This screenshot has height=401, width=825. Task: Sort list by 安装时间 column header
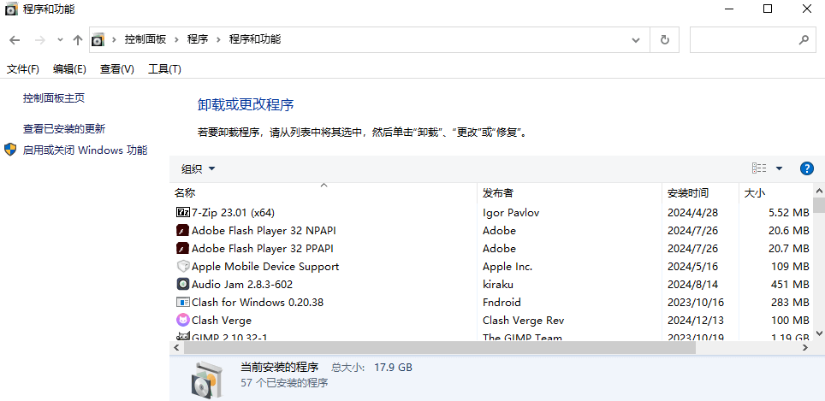pos(688,193)
